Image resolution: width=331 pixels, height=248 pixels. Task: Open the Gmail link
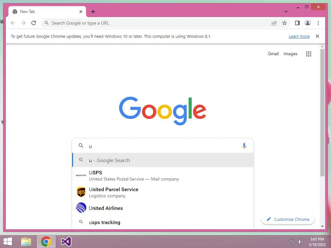[x=273, y=54]
